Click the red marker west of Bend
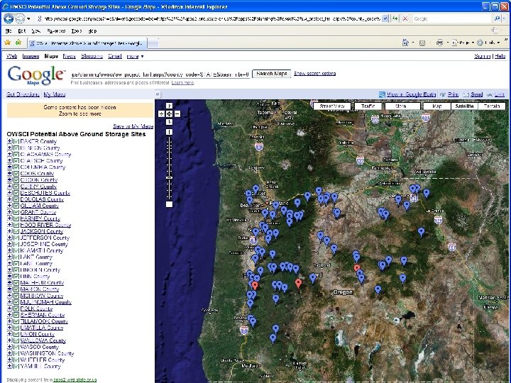Screen dimensions: 511x383 click(298, 283)
